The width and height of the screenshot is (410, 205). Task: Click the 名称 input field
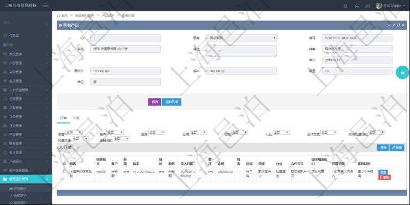[x=125, y=49]
